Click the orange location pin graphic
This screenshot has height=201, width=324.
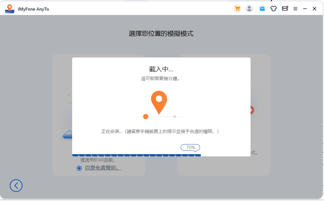click(159, 102)
